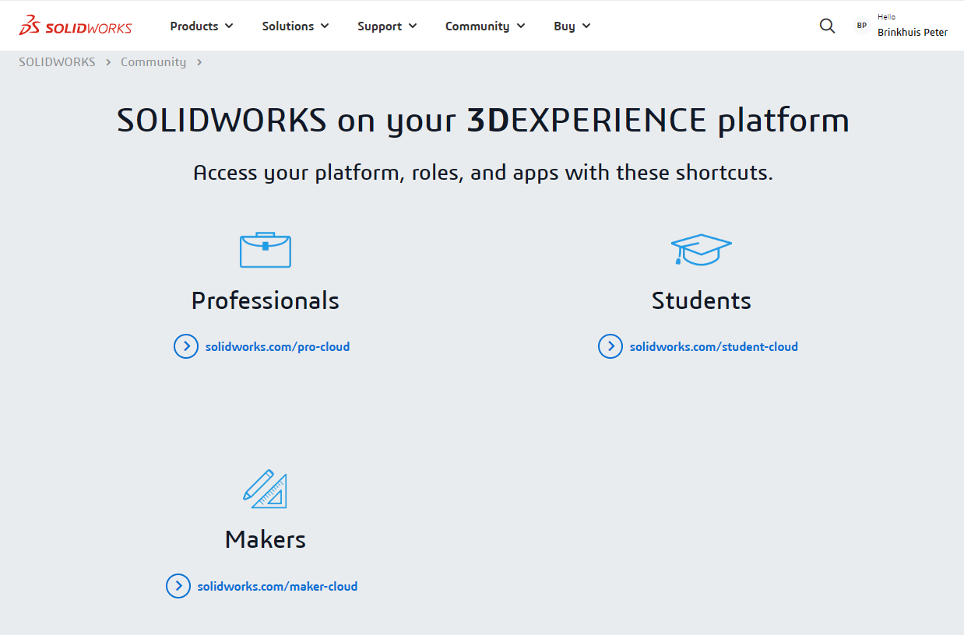Click the BP user avatar icon
964x635 pixels.
point(861,26)
